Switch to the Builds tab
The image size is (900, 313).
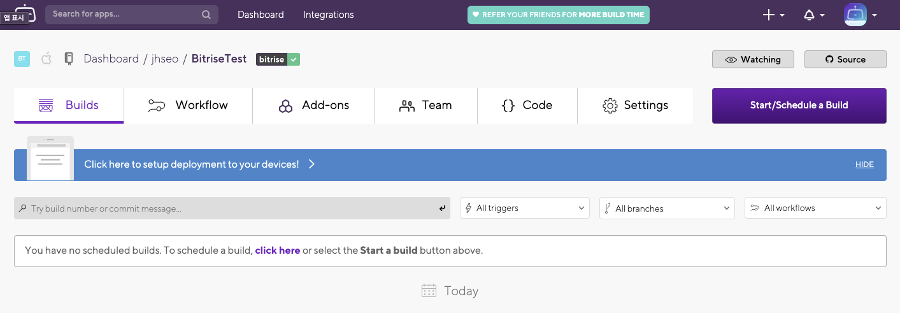(69, 105)
